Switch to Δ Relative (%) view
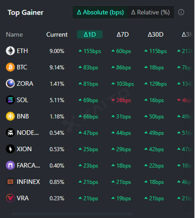 coord(150,12)
